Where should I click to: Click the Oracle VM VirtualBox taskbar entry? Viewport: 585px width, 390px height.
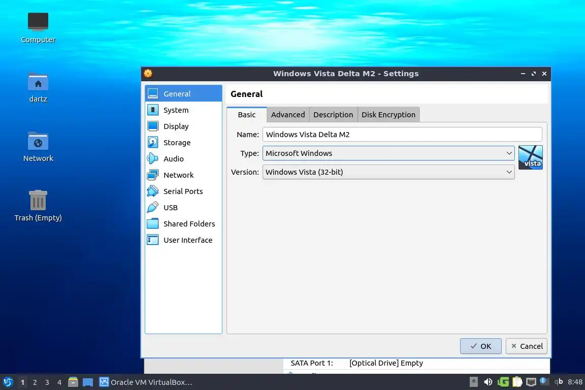(146, 382)
